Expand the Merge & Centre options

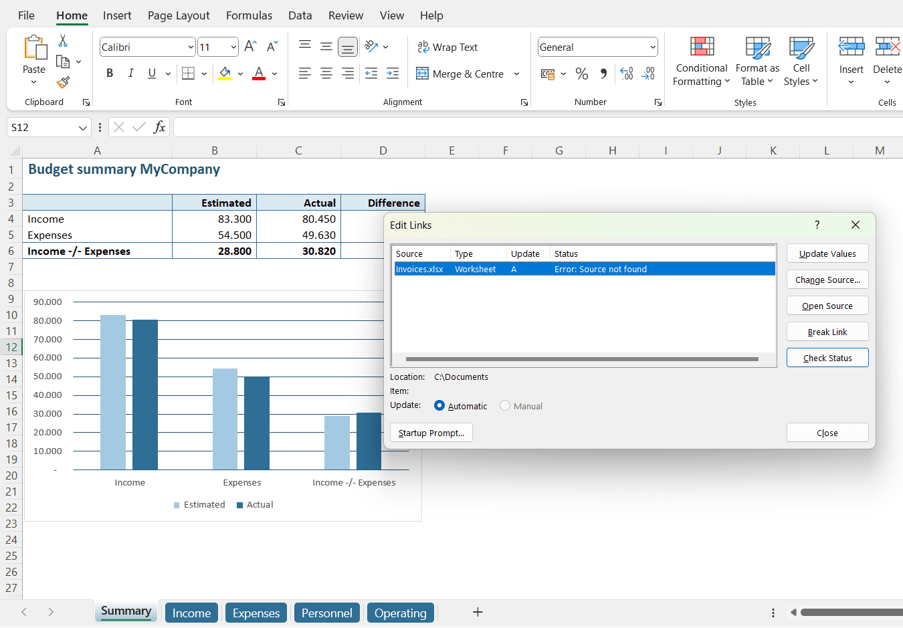click(x=516, y=74)
